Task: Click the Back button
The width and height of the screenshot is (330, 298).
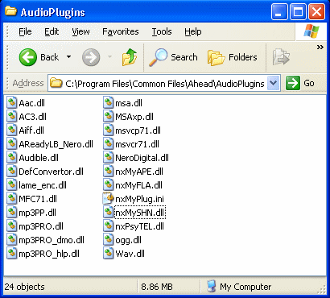Action: click(x=39, y=57)
